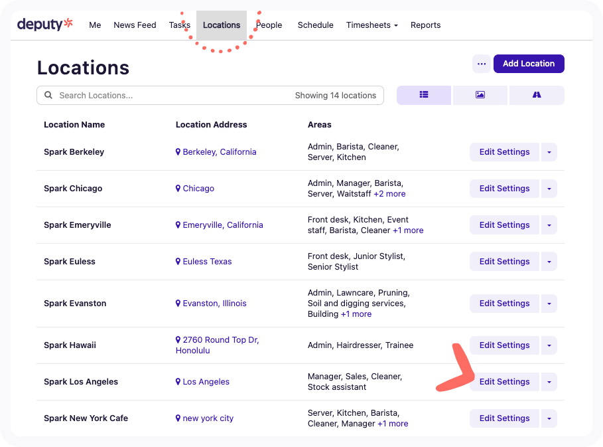Click the Location Address column header
603x447 pixels.
[x=211, y=125]
